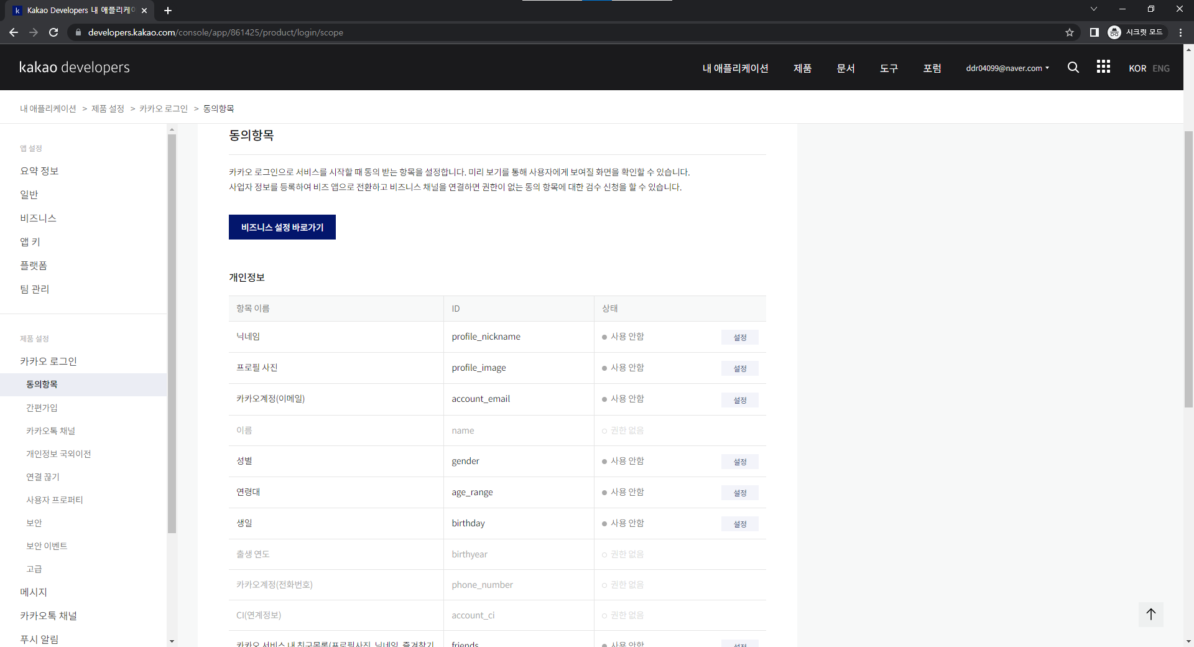Screen dimensions: 1194x647
Task: Open the search magnifier in the Kakao header
Action: pyautogui.click(x=1073, y=67)
